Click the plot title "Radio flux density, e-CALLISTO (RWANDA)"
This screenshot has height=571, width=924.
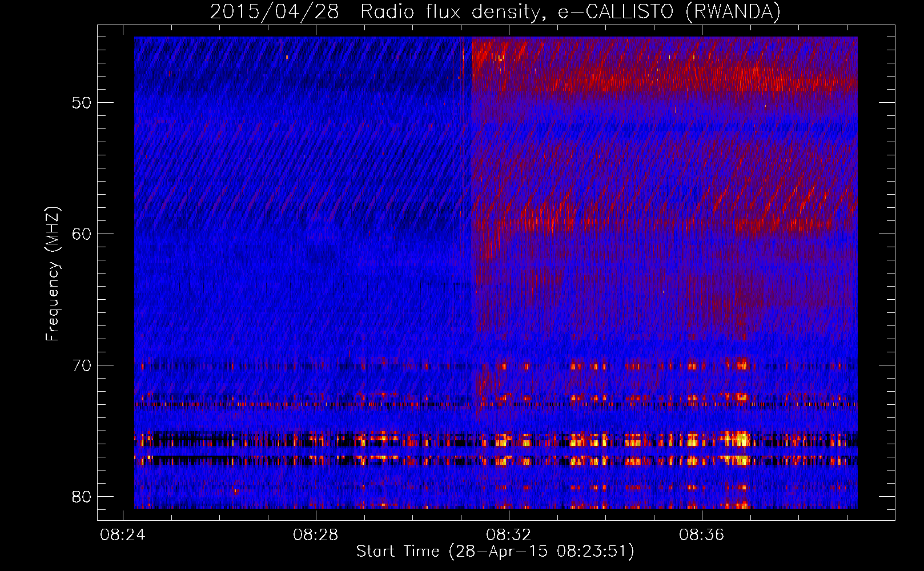pyautogui.click(x=571, y=11)
